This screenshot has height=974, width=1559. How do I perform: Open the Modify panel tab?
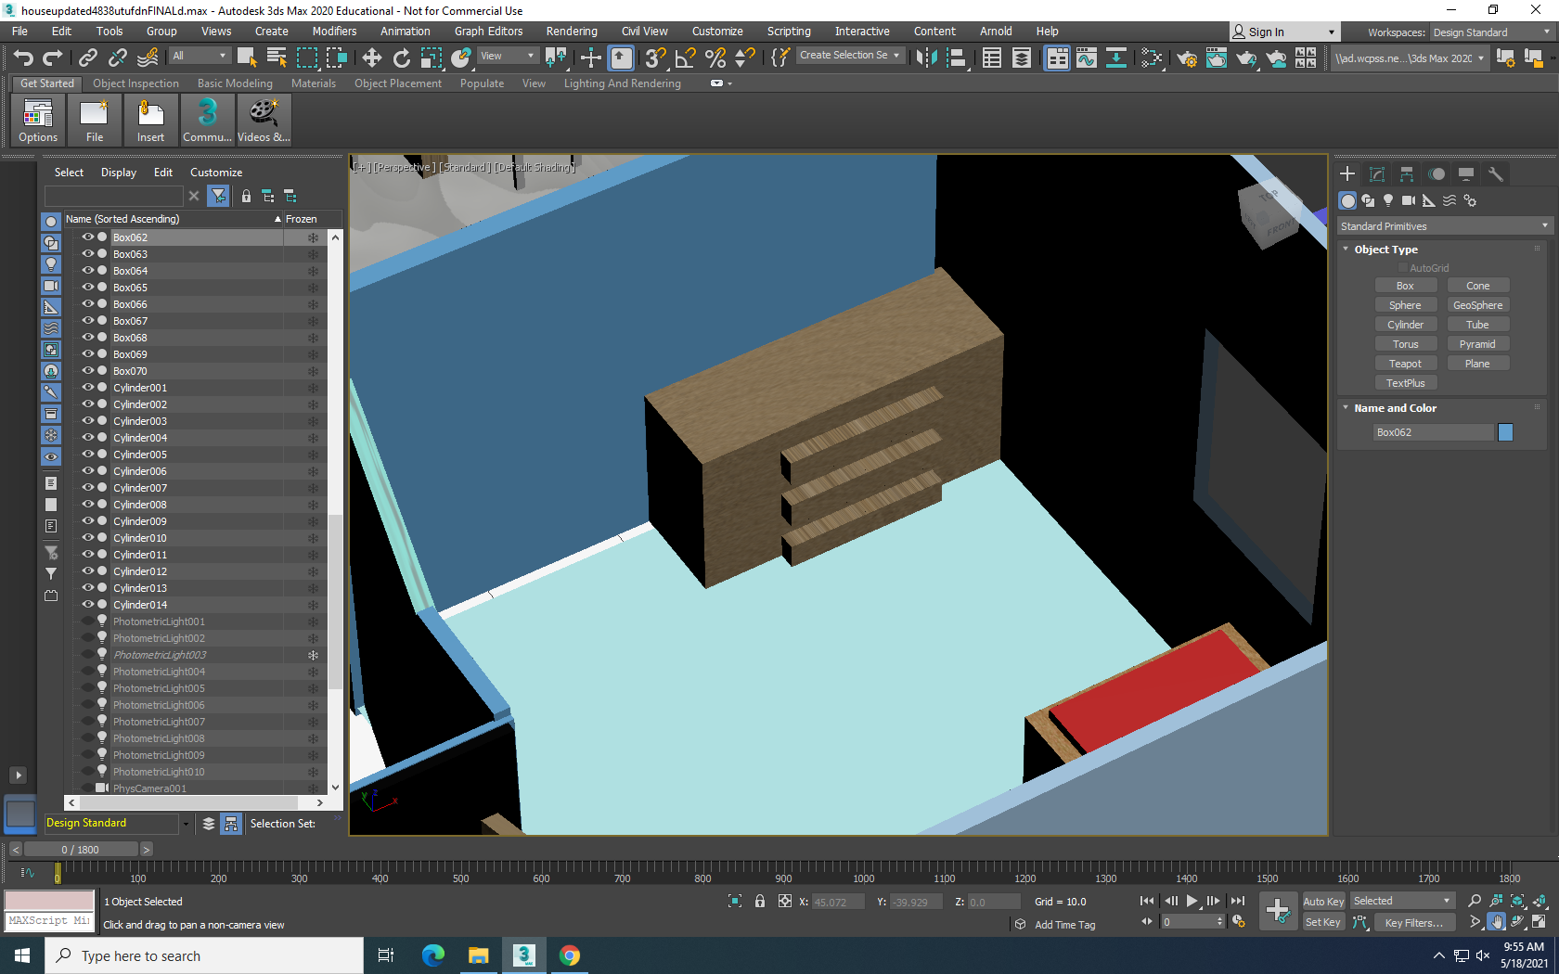coord(1377,173)
